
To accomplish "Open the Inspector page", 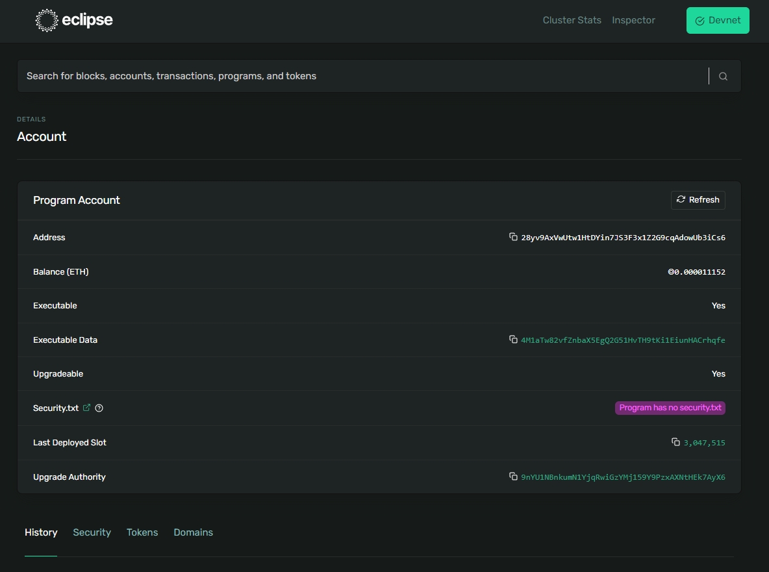I will 633,20.
